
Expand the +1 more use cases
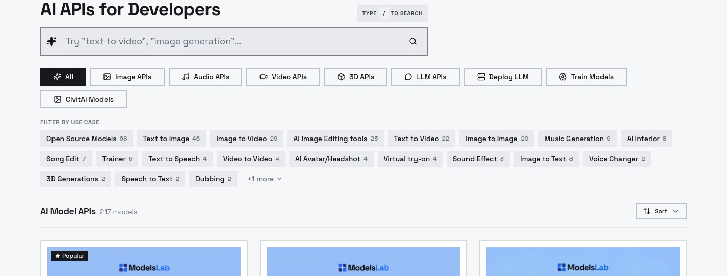coord(265,179)
